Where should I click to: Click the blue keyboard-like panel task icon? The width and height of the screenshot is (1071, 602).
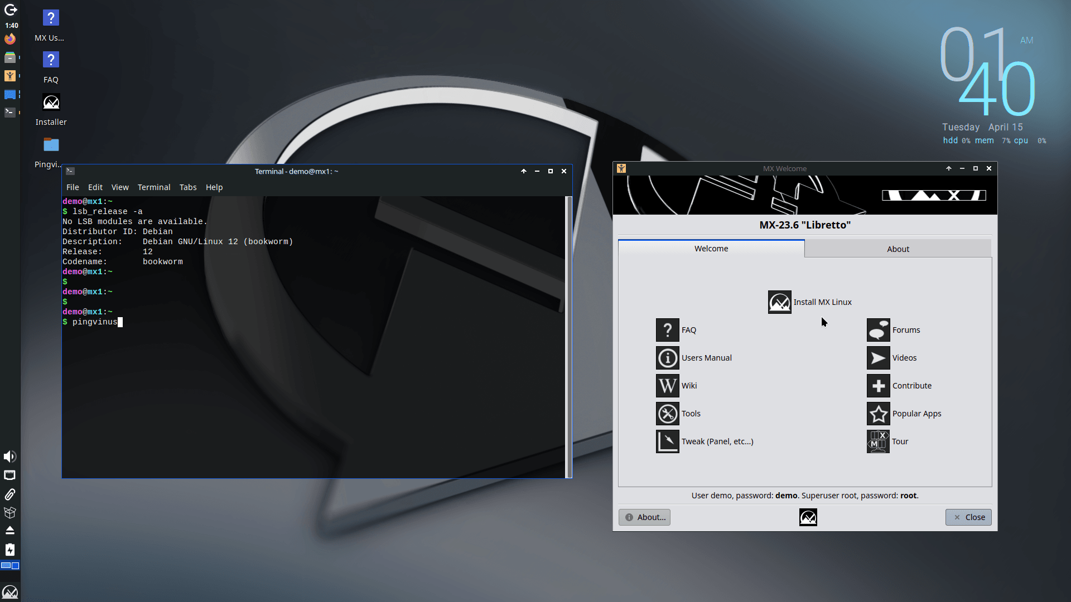click(10, 94)
